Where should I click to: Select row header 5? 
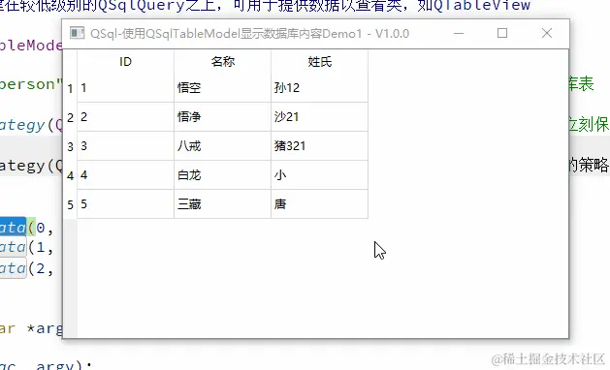pyautogui.click(x=70, y=204)
